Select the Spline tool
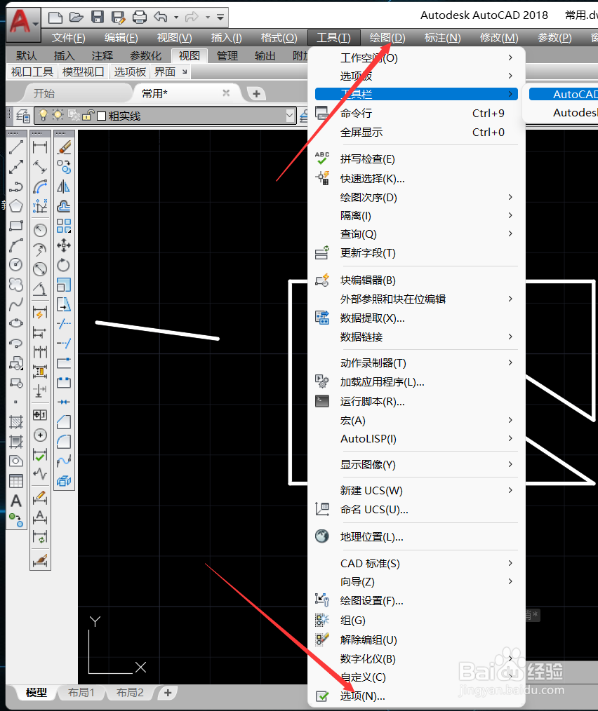 (15, 304)
